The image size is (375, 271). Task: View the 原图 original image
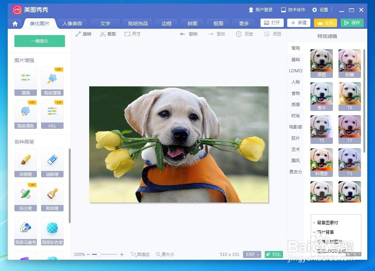[x=273, y=34]
